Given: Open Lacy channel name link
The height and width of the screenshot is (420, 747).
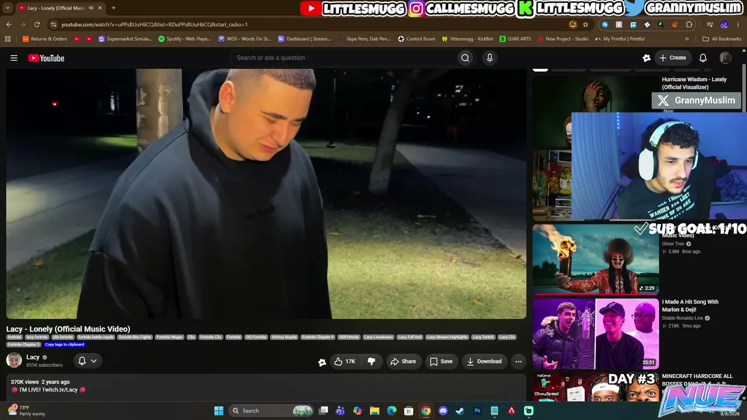Looking at the screenshot, I should [33, 357].
